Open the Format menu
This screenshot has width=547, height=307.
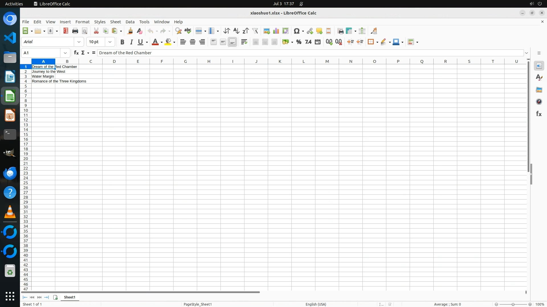(82, 22)
